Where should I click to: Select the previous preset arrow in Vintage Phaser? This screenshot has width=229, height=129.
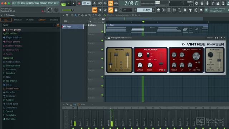(215, 38)
